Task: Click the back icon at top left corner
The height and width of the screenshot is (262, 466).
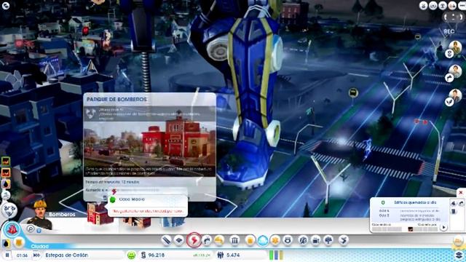Action: (x=6, y=6)
